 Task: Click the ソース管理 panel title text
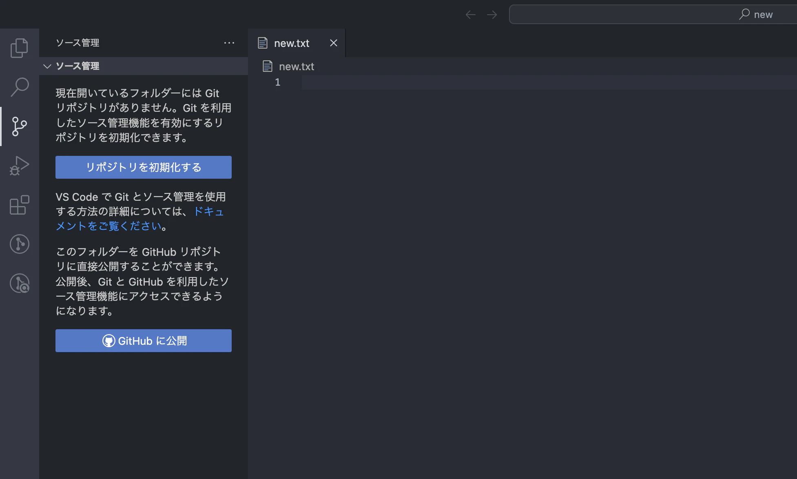coord(77,43)
